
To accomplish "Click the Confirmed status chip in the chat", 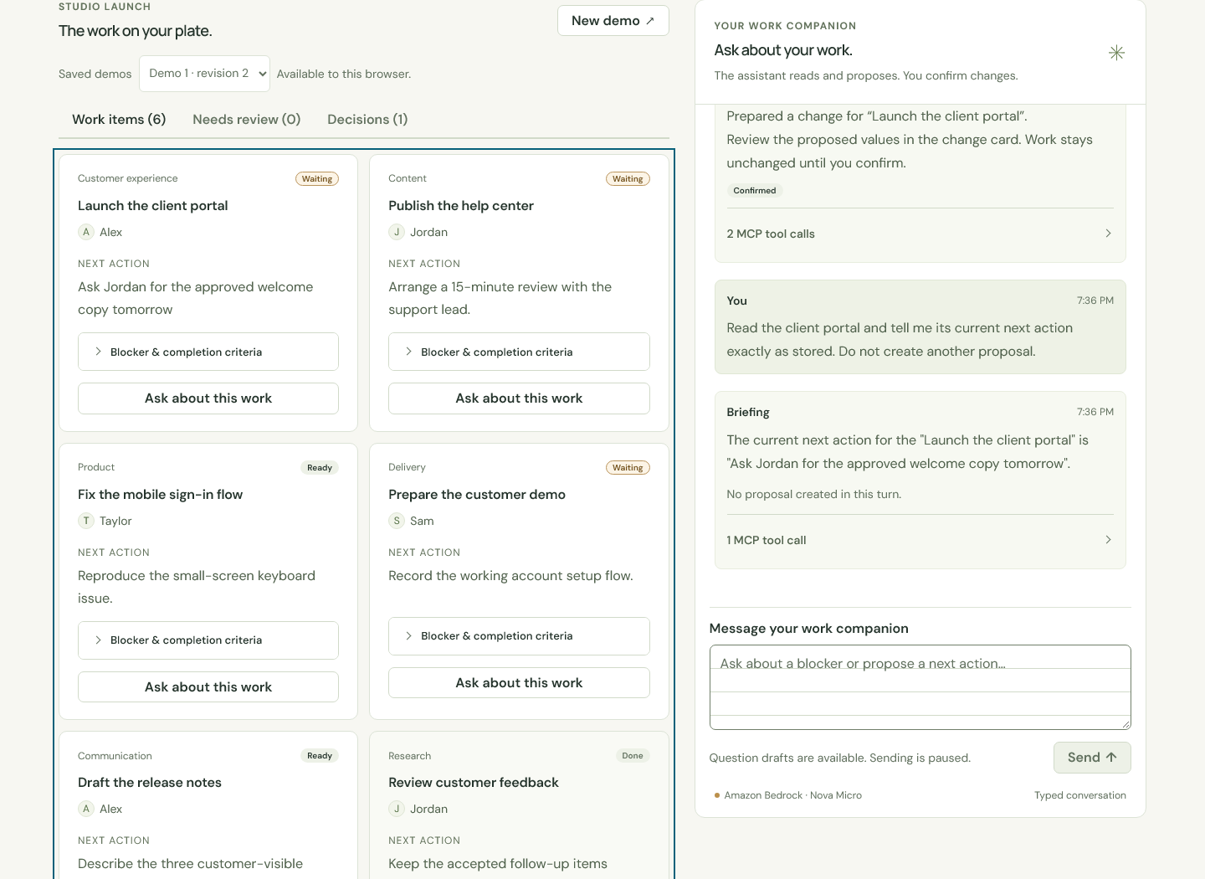I will click(755, 191).
